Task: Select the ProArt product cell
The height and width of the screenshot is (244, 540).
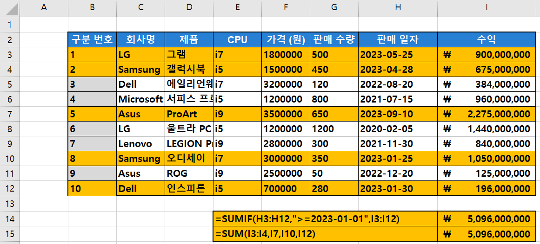Action: pos(189,114)
